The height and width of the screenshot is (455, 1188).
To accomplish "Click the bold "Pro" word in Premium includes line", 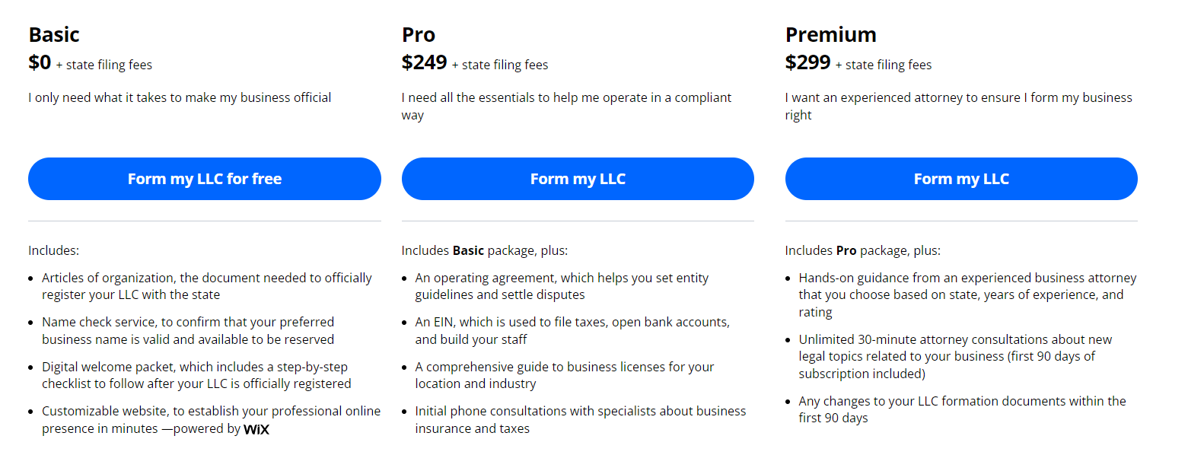I will pos(846,250).
